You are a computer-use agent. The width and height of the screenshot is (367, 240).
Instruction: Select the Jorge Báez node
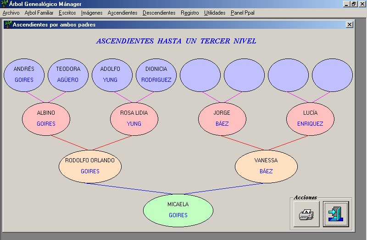pyautogui.click(x=222, y=119)
